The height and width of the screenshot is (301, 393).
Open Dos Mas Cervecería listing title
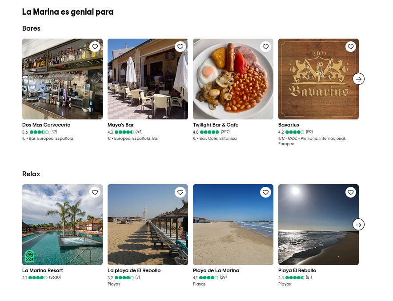click(x=46, y=125)
